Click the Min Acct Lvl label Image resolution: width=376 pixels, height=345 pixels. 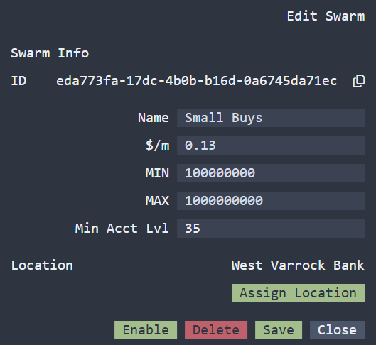pos(122,229)
